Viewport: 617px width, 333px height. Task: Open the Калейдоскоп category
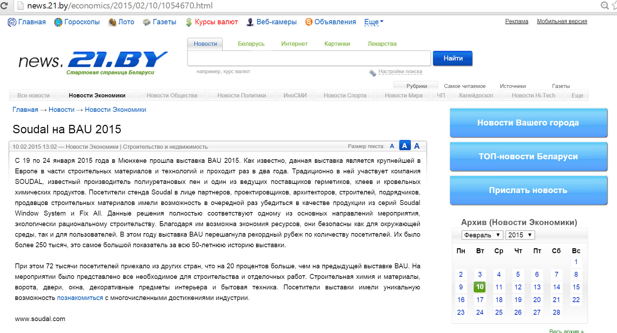click(x=476, y=95)
